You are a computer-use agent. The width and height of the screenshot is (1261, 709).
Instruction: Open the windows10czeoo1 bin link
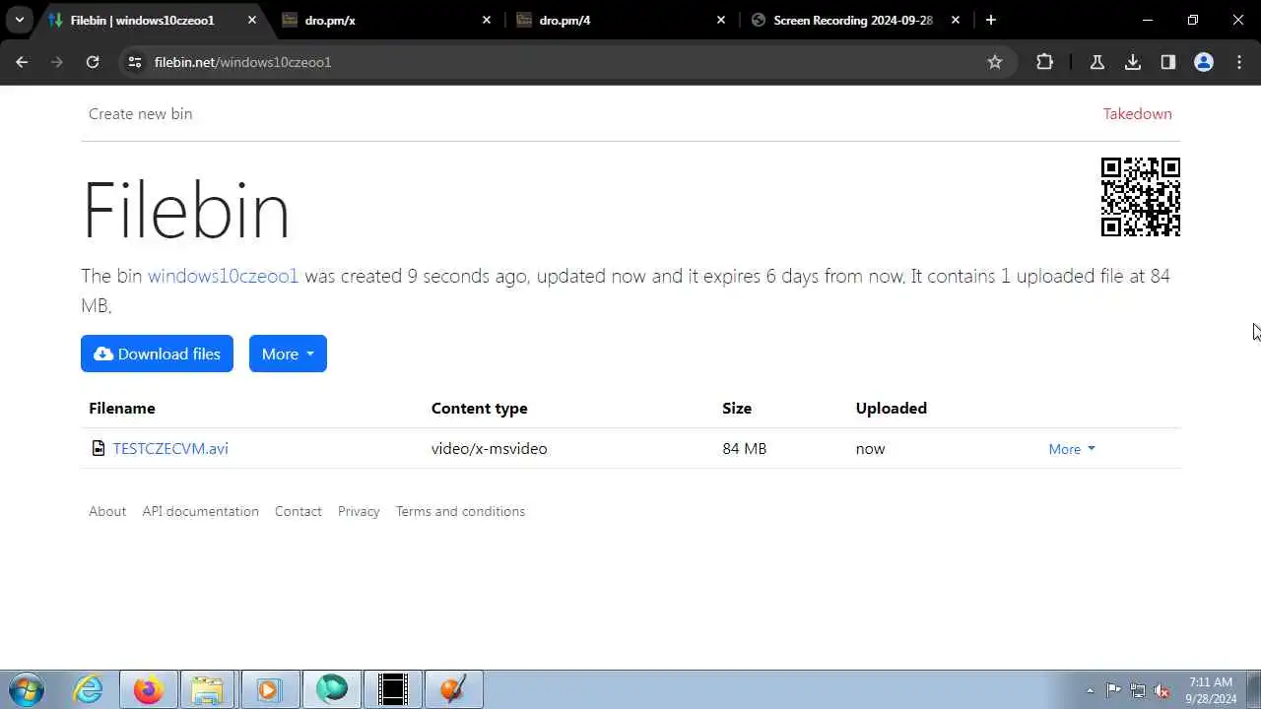pos(223,277)
